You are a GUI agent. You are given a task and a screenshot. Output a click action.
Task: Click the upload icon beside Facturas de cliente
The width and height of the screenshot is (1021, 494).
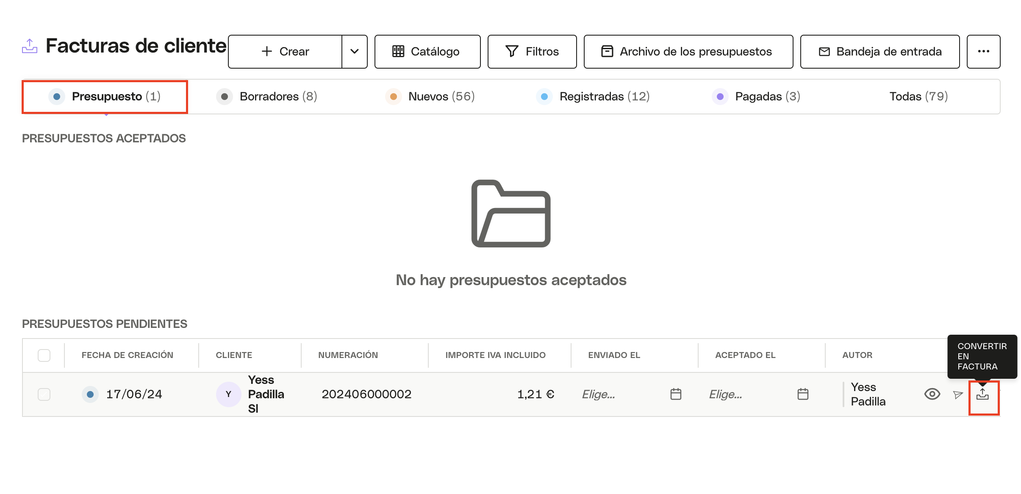click(x=30, y=46)
